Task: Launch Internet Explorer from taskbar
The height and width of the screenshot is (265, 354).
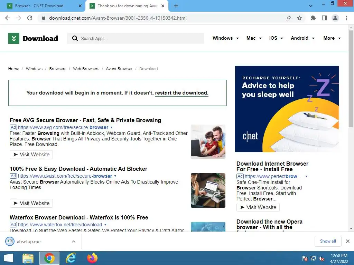Action: 71,258
